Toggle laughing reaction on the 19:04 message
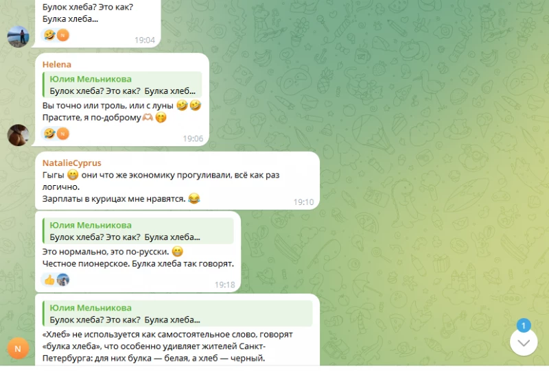Viewport: 549px width, 371px height. (49, 35)
